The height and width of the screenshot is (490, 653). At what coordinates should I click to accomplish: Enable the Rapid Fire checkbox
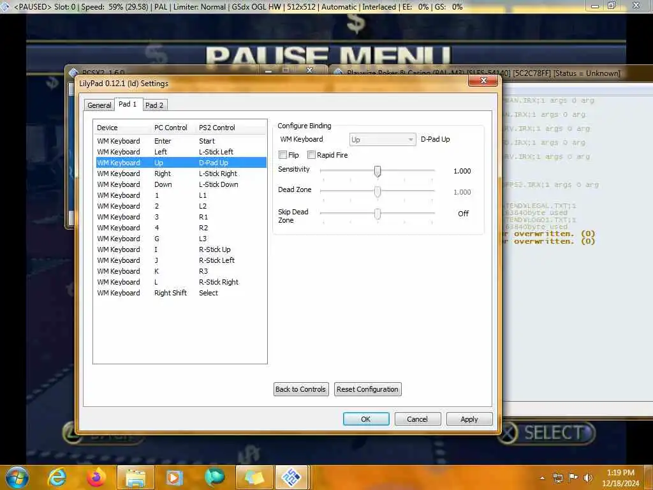(x=311, y=155)
